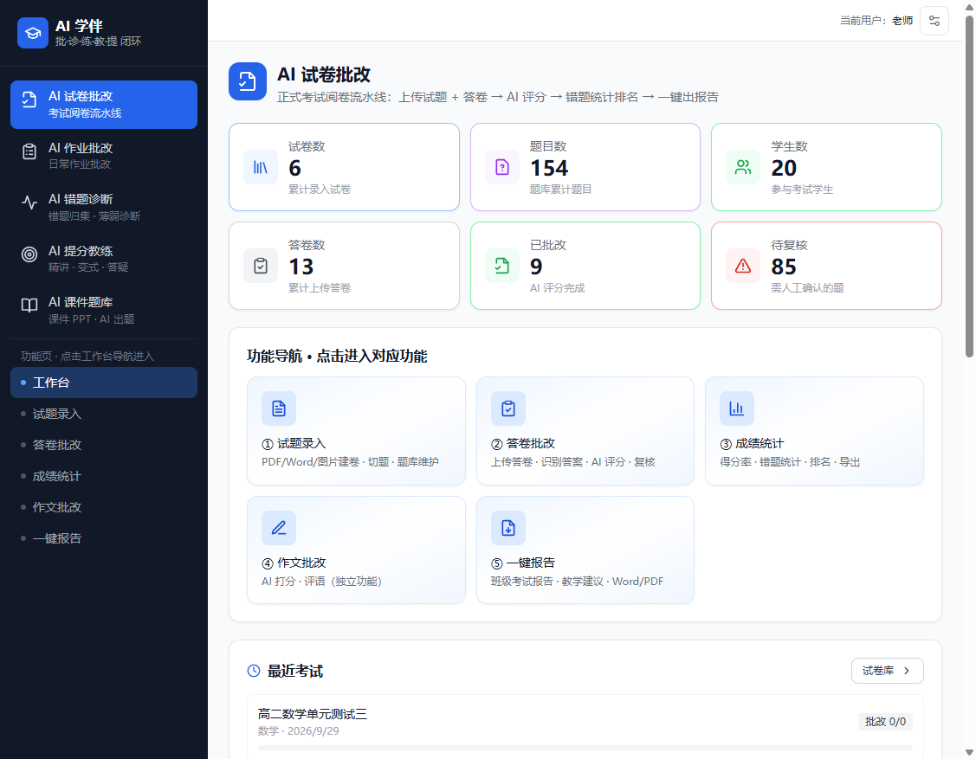
Task: Open the ① 试题录入 function card
Action: click(x=356, y=430)
